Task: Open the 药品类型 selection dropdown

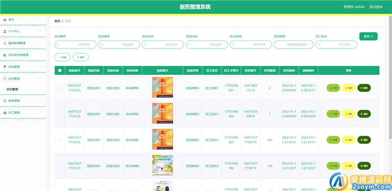Action: (294, 45)
